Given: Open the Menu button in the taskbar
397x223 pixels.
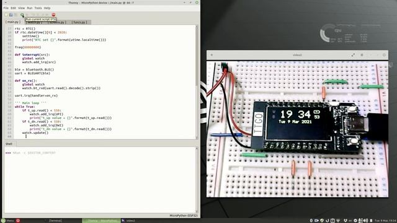Looking at the screenshot, I should pyautogui.click(x=7, y=221).
